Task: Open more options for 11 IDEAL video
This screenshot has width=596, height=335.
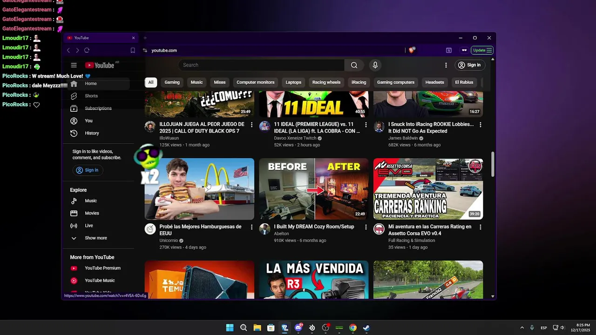Action: (x=366, y=125)
